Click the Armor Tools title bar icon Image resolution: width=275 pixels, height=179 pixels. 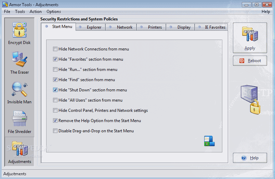5,4
